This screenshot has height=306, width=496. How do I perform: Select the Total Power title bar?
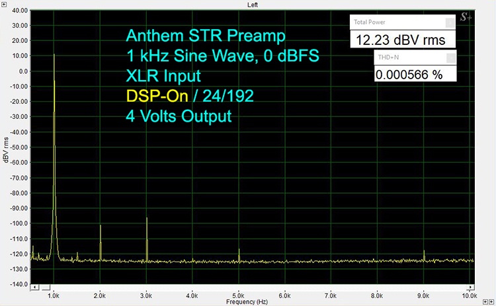point(397,22)
